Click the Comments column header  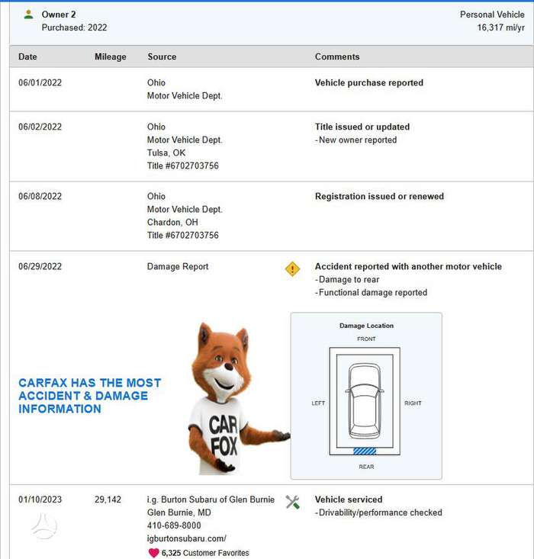(x=337, y=56)
